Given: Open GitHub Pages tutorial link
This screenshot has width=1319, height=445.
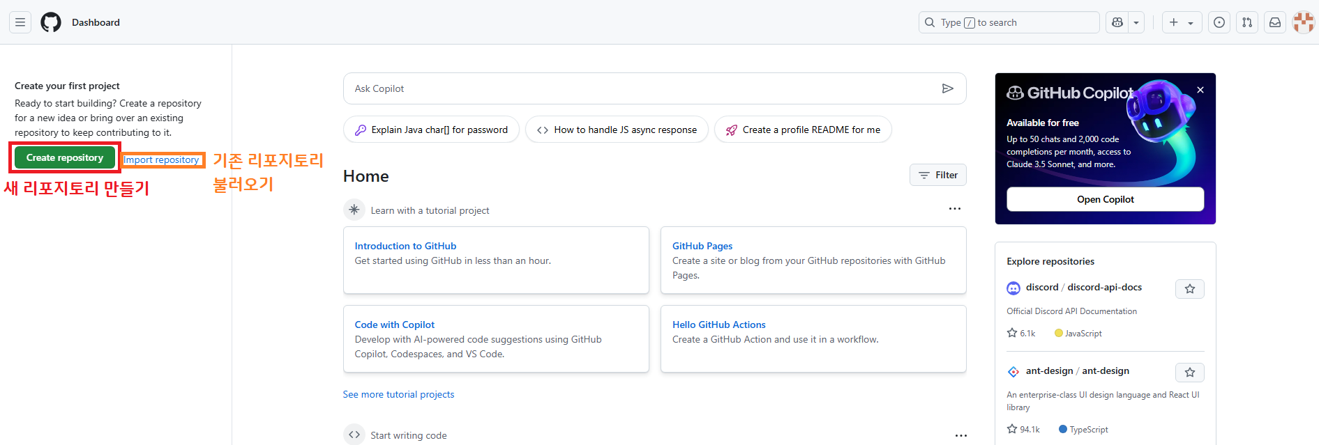Looking at the screenshot, I should tap(702, 246).
